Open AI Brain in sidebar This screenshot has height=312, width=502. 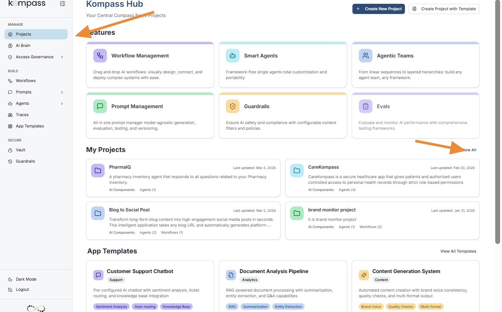click(x=23, y=45)
